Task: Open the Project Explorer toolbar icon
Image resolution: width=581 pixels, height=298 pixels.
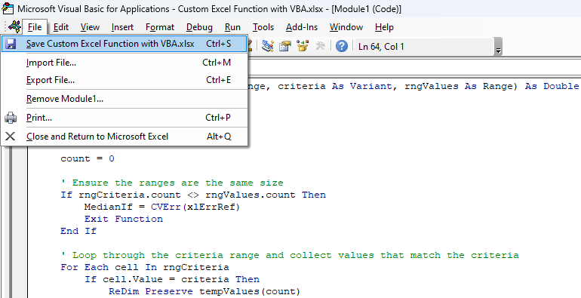Action: 268,46
